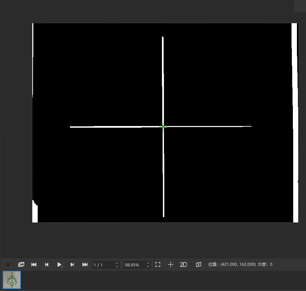
Task: Click the 98.95% zoom field
Action: click(x=134, y=265)
